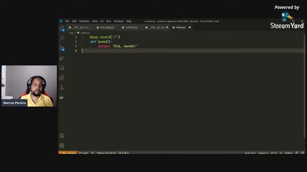Switch to the conftest.py tab

coord(131,27)
